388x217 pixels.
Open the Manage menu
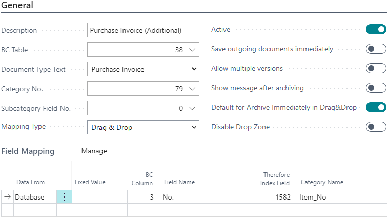click(x=94, y=151)
